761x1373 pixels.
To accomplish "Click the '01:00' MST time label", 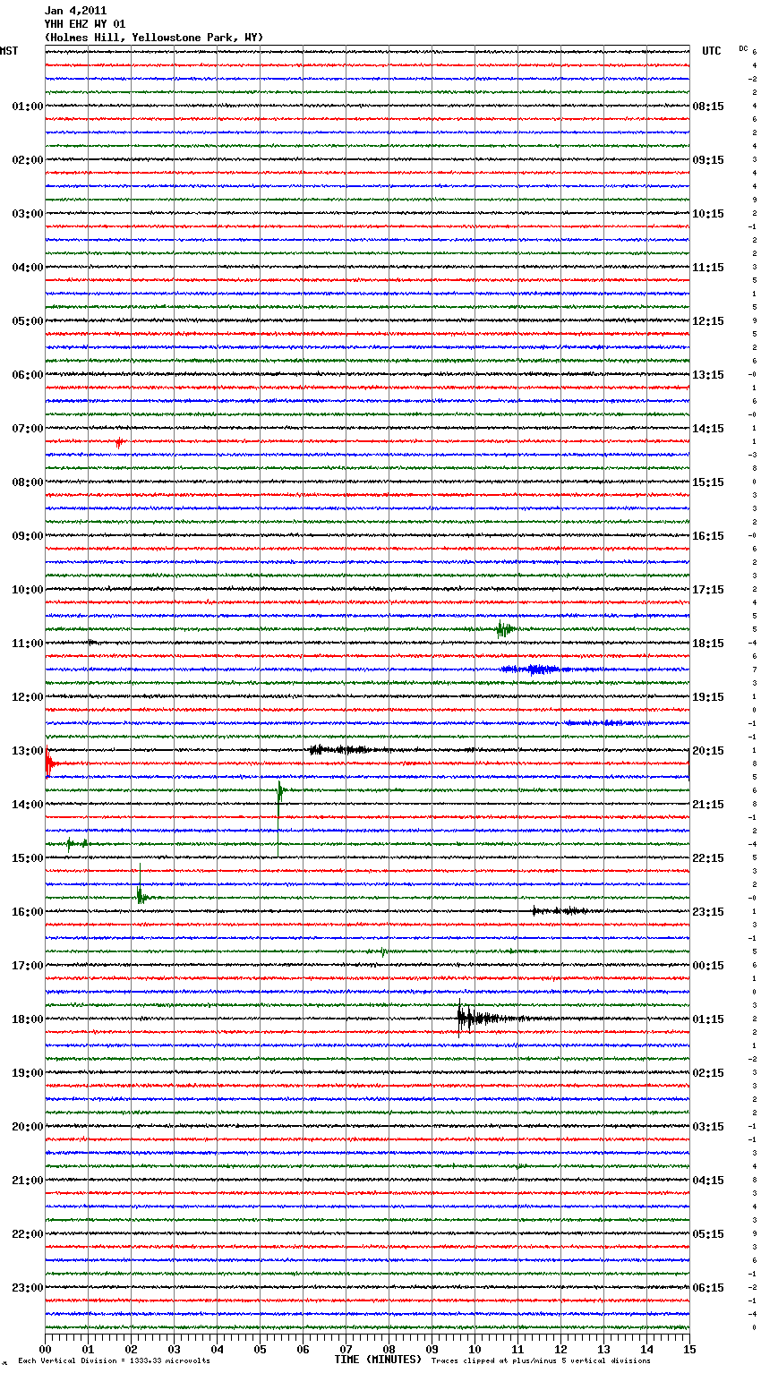I will 28,107.
